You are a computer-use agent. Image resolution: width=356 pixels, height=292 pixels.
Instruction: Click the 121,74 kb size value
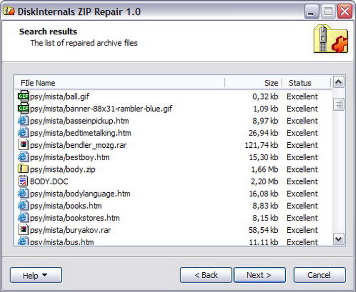(262, 145)
